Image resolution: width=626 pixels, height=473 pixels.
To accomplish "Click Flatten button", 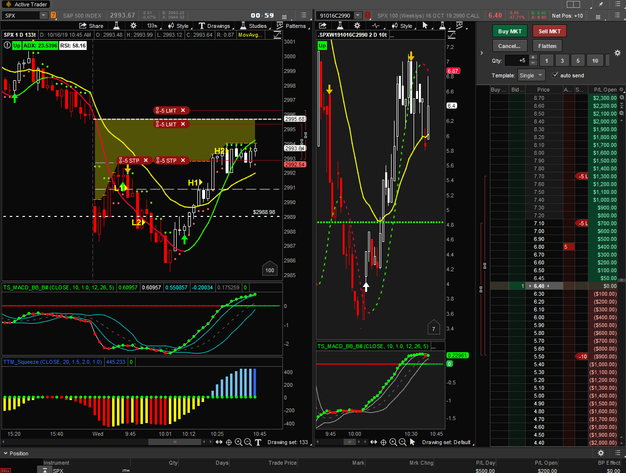I will (547, 46).
